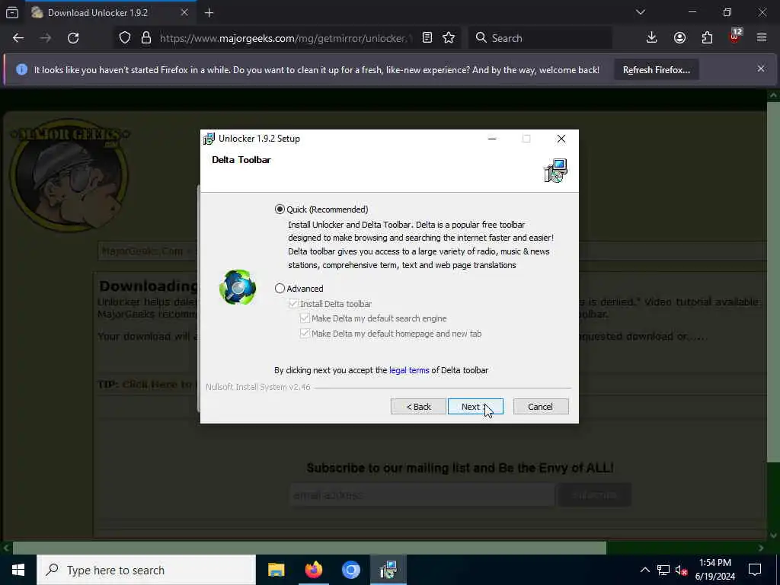Screen dimensions: 780x585
Task: Focus the Firefox Search box
Action: 540,38
